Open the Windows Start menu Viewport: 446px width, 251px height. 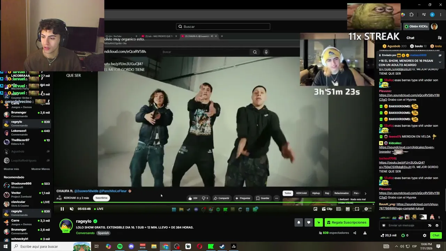tap(6, 246)
